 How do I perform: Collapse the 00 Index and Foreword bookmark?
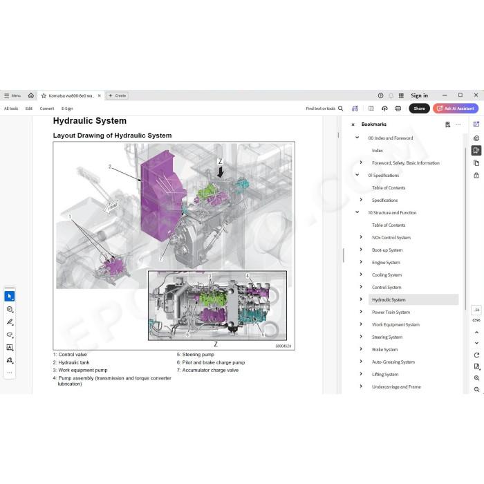pos(357,138)
